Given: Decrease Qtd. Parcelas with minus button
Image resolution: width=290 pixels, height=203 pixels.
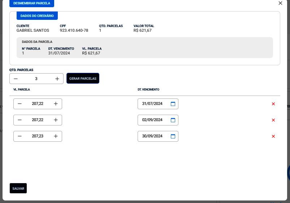Looking at the screenshot, I should (16, 79).
